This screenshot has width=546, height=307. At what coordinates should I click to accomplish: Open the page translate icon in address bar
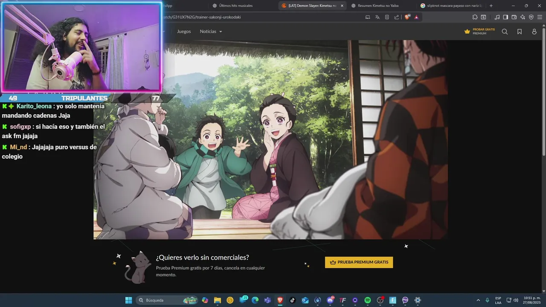[x=378, y=17]
